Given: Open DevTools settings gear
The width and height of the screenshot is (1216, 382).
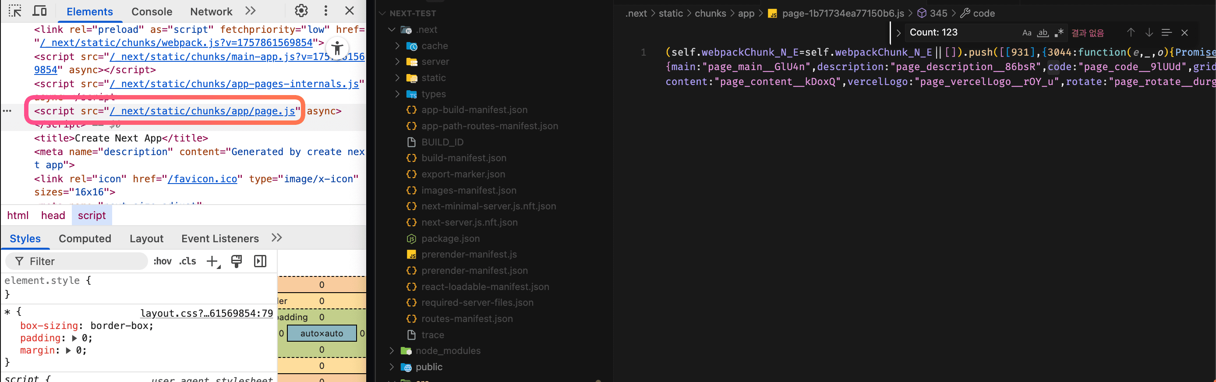Looking at the screenshot, I should [x=300, y=11].
